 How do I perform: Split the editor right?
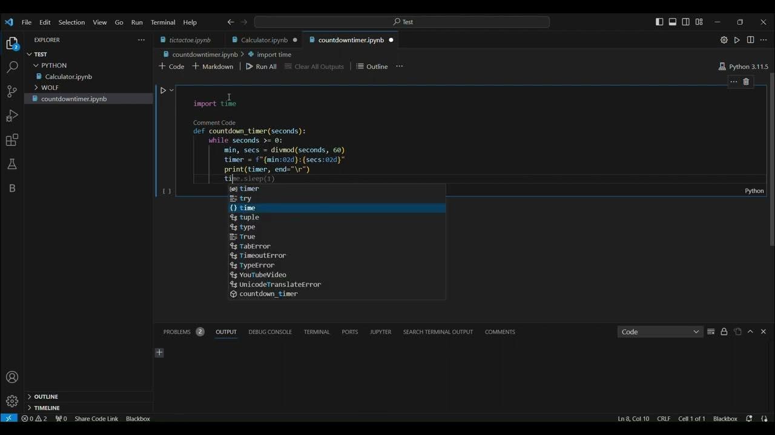[x=750, y=40]
